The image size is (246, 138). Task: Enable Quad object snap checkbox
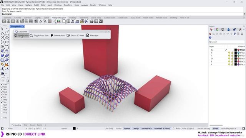coord(2,105)
